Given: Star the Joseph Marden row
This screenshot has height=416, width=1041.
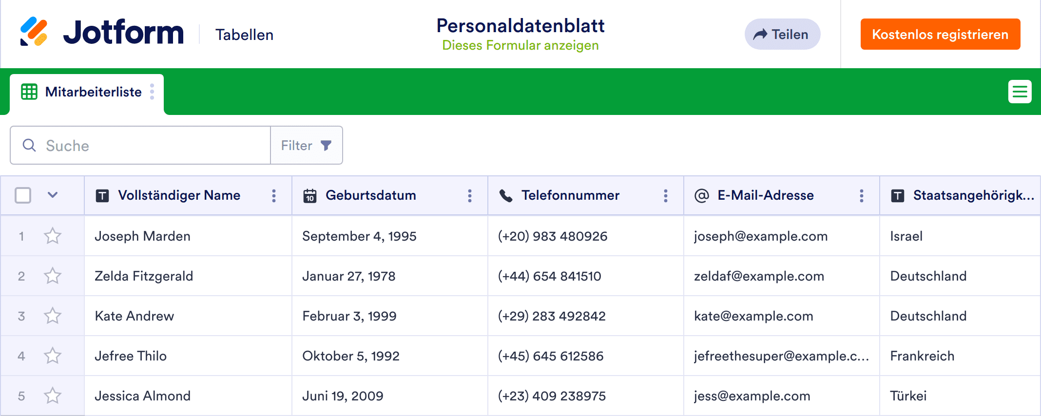Looking at the screenshot, I should [53, 236].
